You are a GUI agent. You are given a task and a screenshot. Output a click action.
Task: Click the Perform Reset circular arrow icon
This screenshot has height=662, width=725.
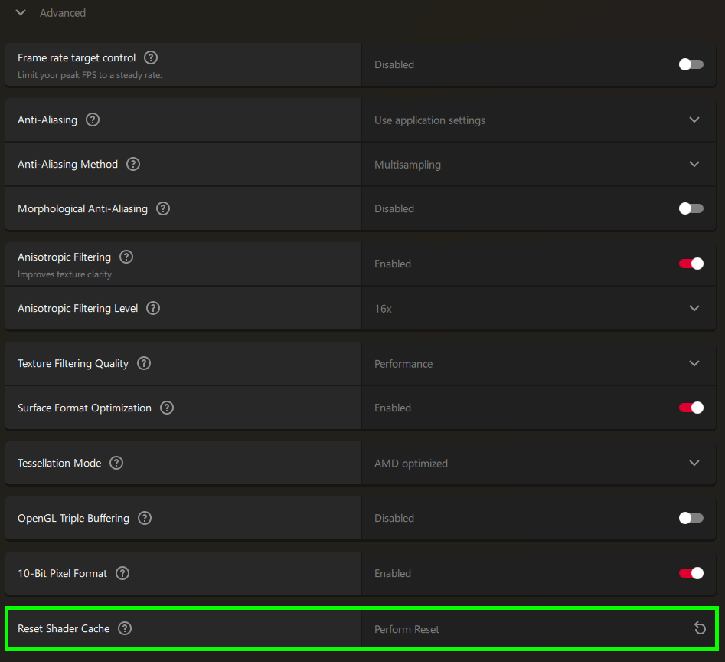coord(700,628)
